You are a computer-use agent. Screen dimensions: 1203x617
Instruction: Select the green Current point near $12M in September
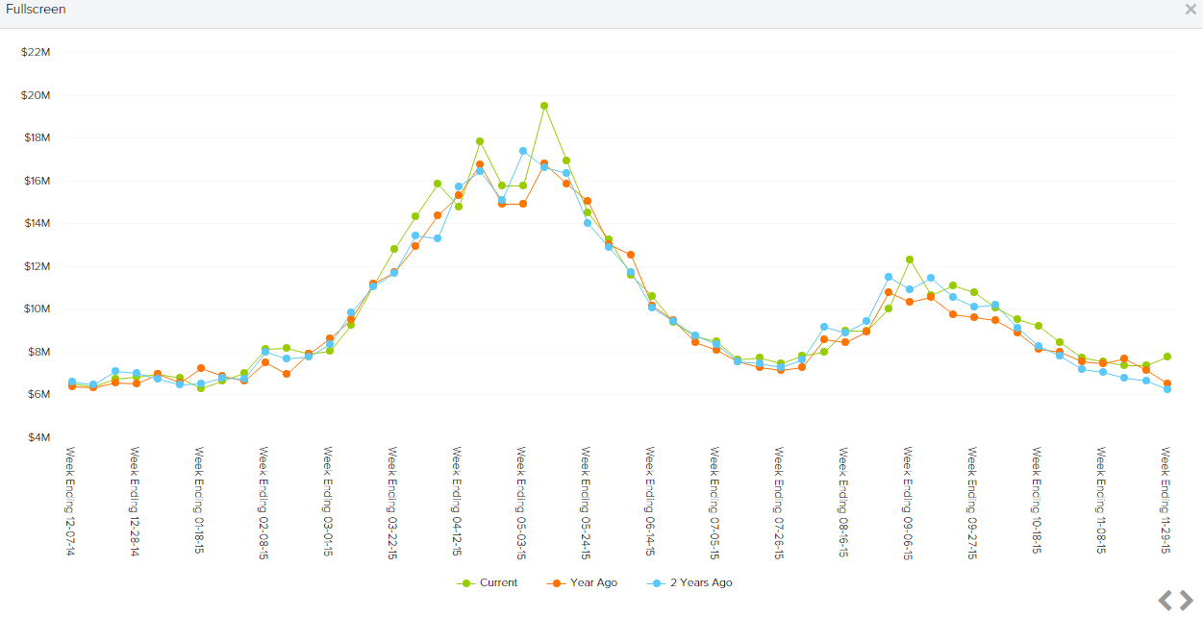910,259
